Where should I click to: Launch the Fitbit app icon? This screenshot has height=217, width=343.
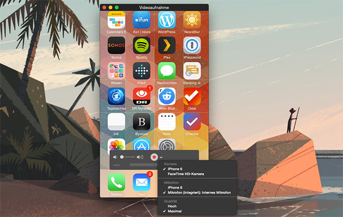pyautogui.click(x=142, y=71)
